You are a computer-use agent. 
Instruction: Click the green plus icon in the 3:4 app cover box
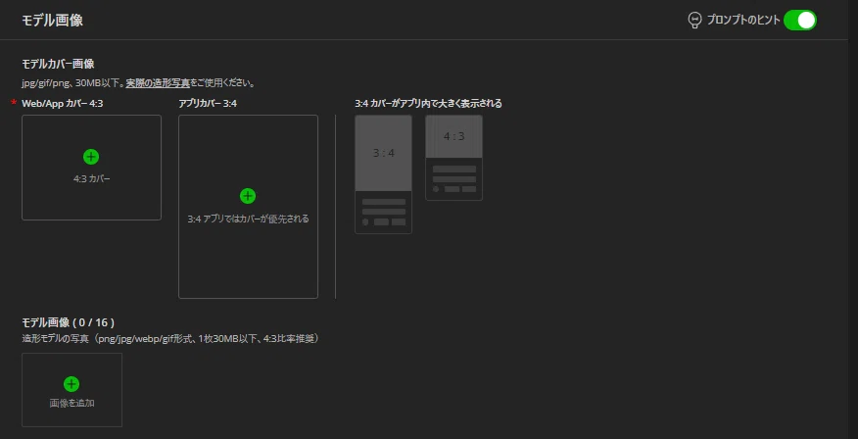tap(248, 196)
